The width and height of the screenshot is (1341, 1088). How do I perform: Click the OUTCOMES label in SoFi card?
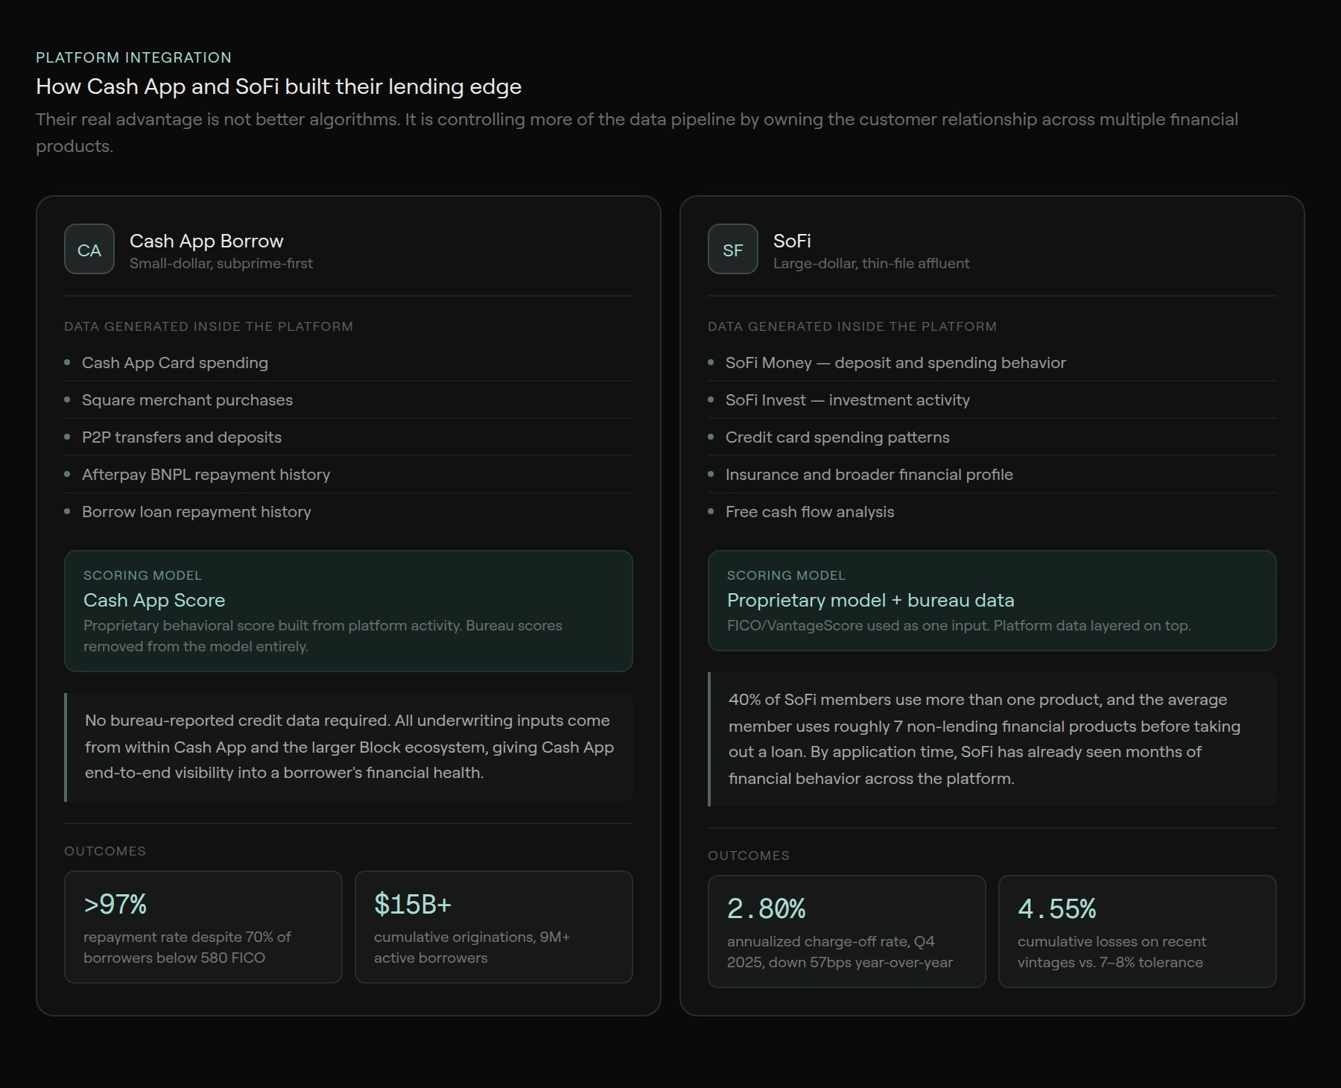(x=749, y=855)
